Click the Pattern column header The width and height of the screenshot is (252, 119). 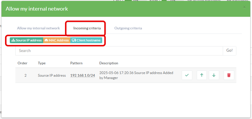point(76,63)
